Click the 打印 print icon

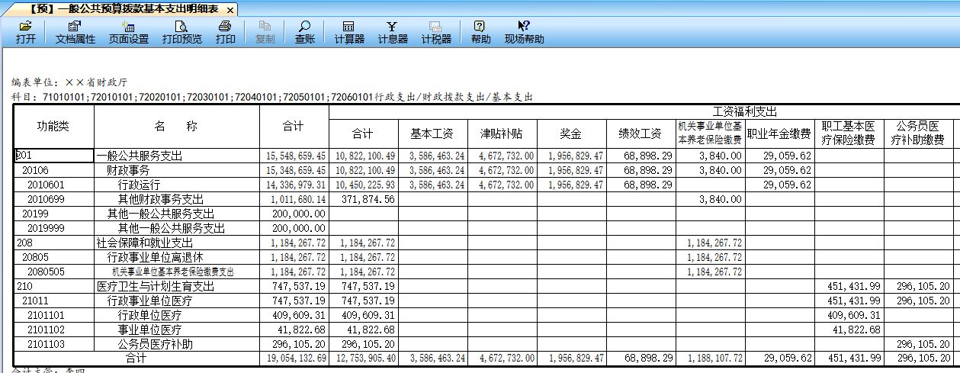(x=225, y=32)
